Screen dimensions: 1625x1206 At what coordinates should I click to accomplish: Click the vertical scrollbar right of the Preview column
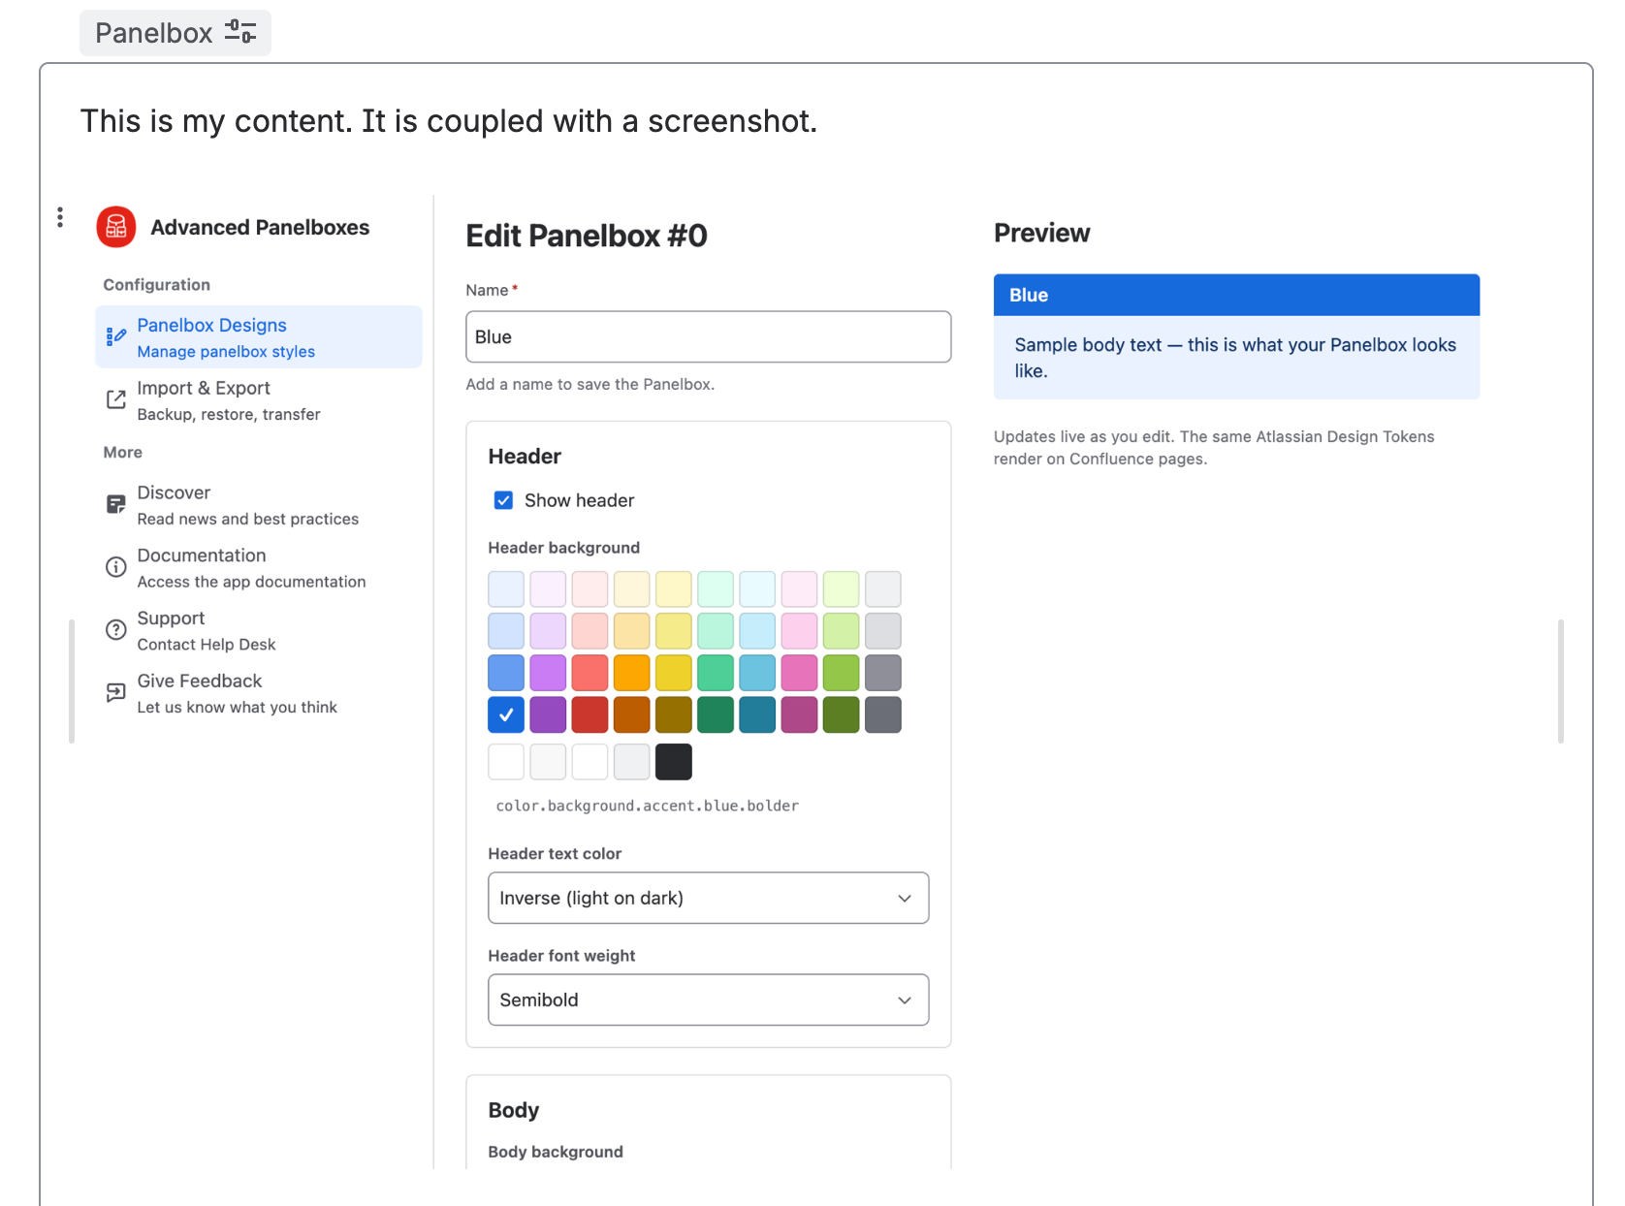(x=1561, y=681)
